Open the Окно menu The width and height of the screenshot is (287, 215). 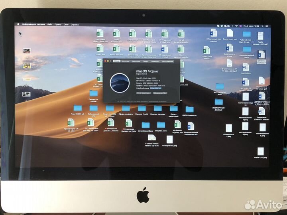point(66,24)
